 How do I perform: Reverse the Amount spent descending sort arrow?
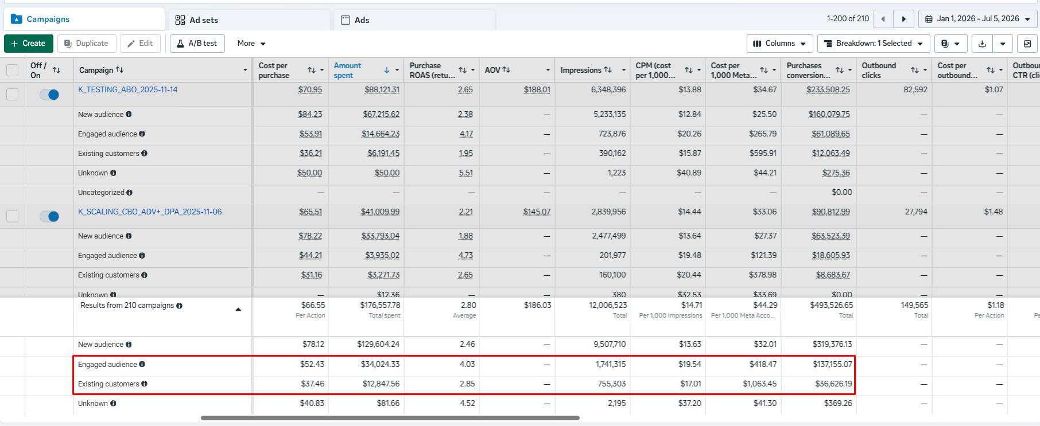click(x=387, y=70)
